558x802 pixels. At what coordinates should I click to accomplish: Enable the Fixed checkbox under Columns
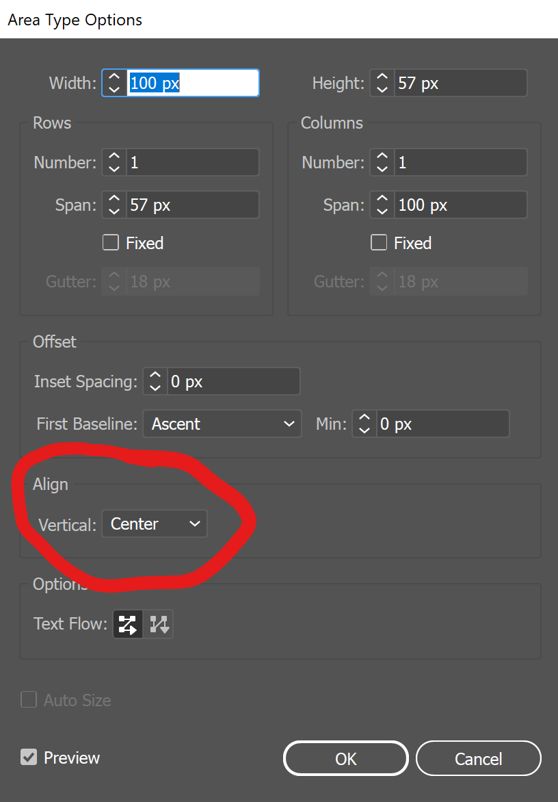(379, 243)
